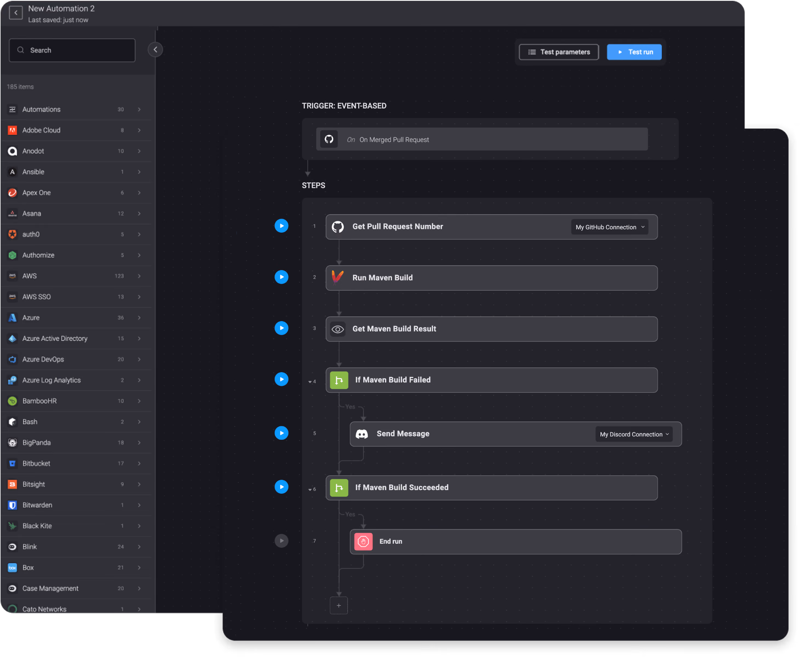801x657 pixels.
Task: Click the BambooHR icon
Action: [13, 401]
